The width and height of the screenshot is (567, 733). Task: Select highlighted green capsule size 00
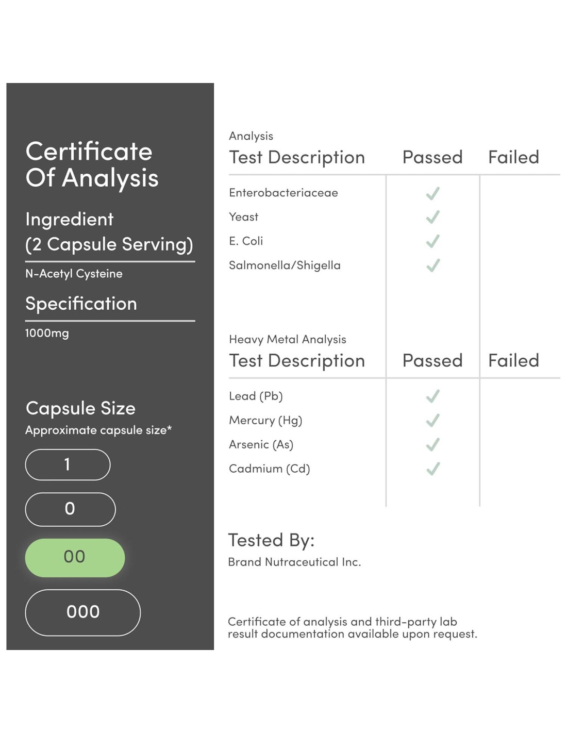coord(75,557)
